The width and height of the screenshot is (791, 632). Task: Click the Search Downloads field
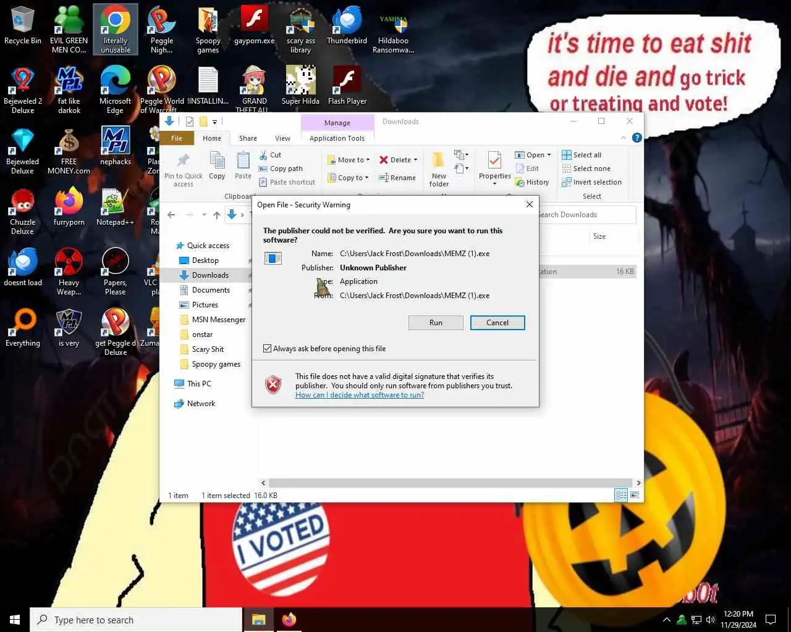click(x=586, y=215)
